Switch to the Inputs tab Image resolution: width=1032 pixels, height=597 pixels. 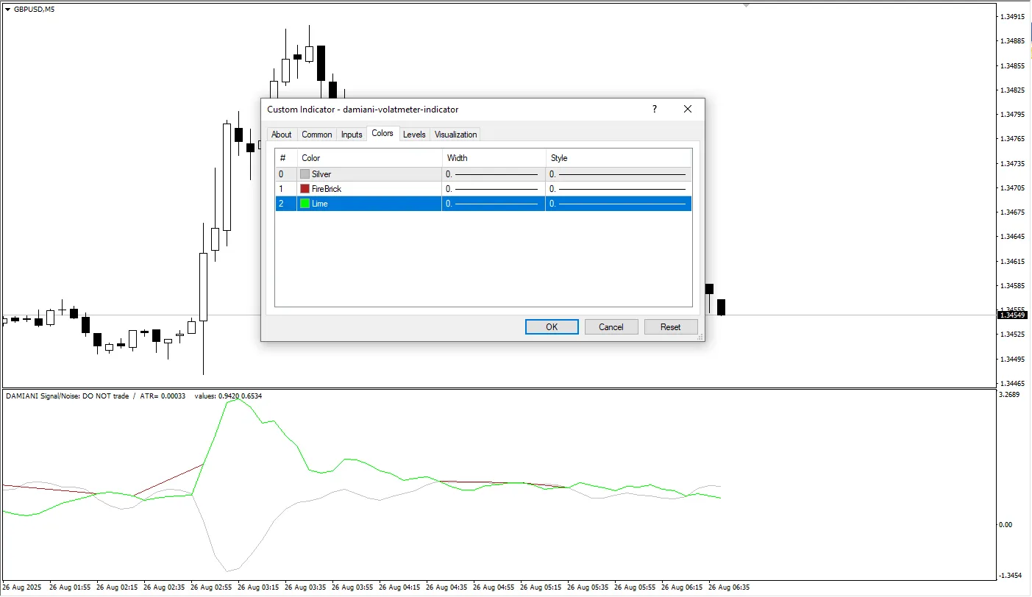point(352,135)
